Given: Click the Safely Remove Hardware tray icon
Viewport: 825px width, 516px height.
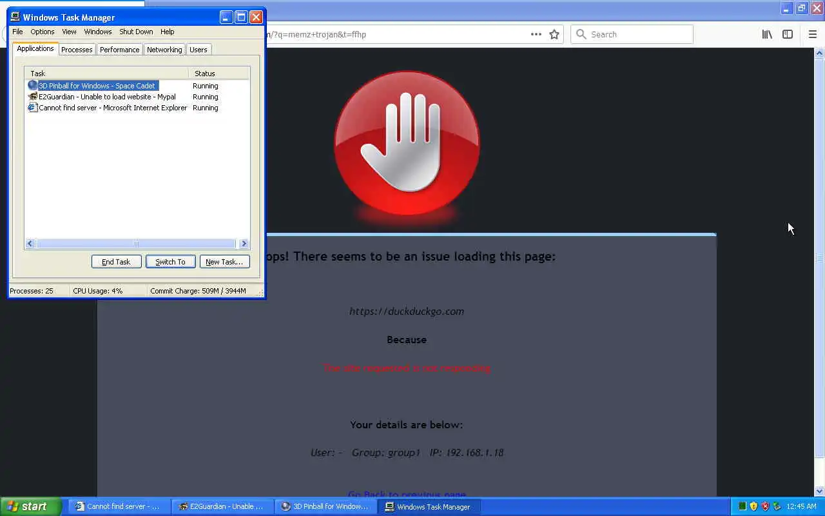Looking at the screenshot, I should tap(777, 506).
